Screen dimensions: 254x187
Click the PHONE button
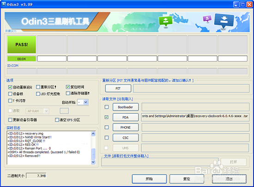pos(126,128)
